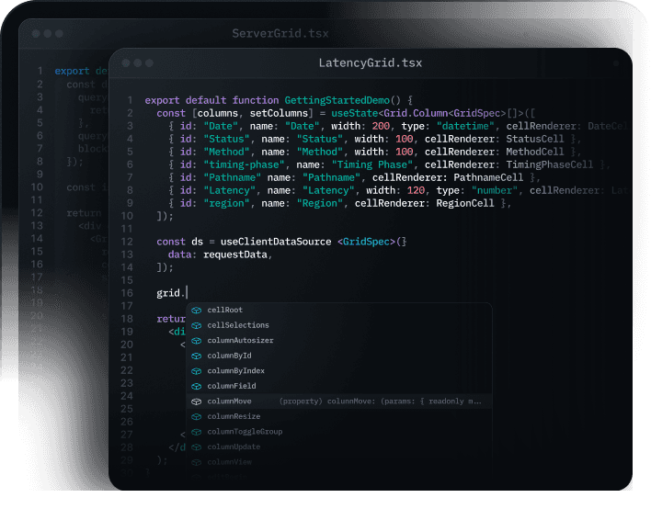651x509 pixels.
Task: Click useClientDataSource on line 12
Action: [x=276, y=242]
